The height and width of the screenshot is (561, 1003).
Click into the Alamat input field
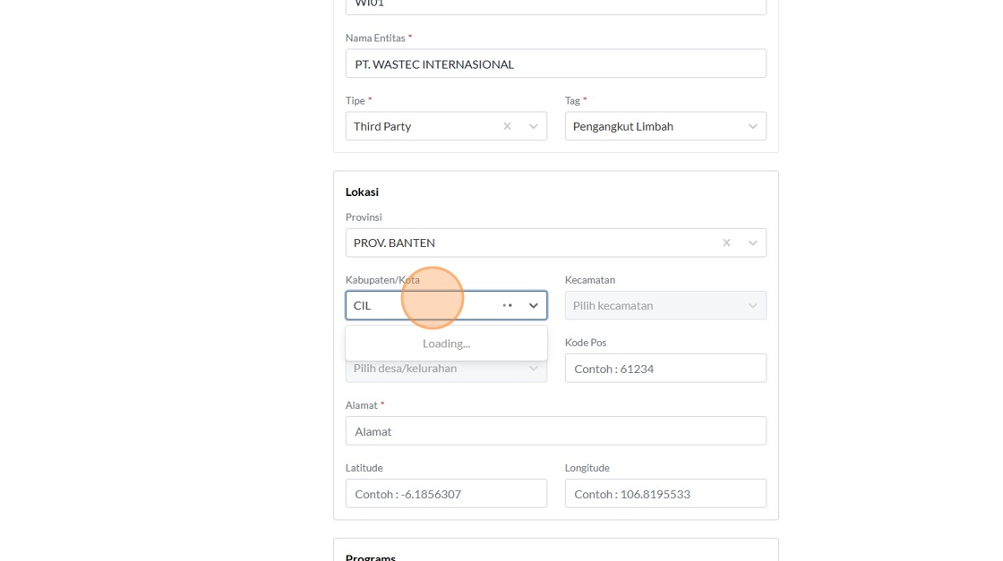click(555, 430)
